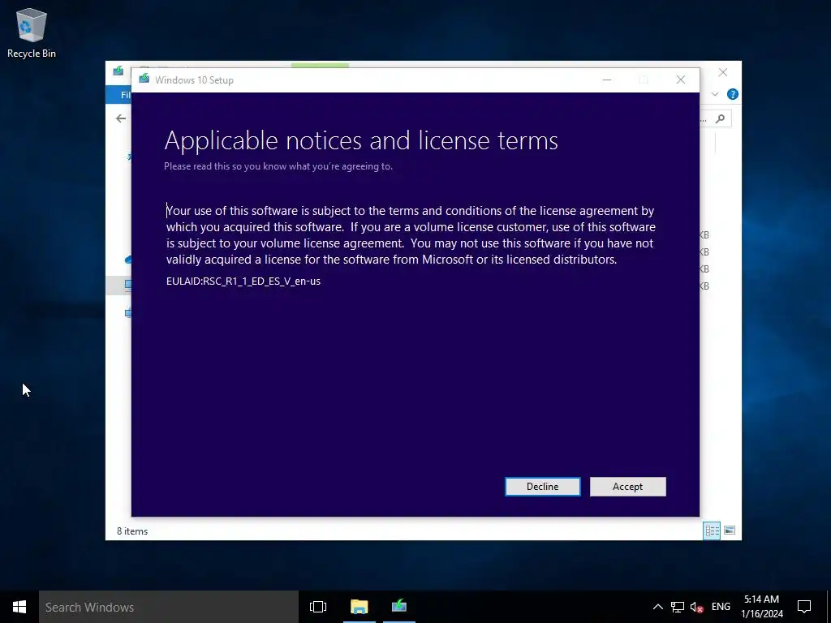Minimize the Windows 10 Setup window
This screenshot has width=831, height=623.
click(x=607, y=79)
